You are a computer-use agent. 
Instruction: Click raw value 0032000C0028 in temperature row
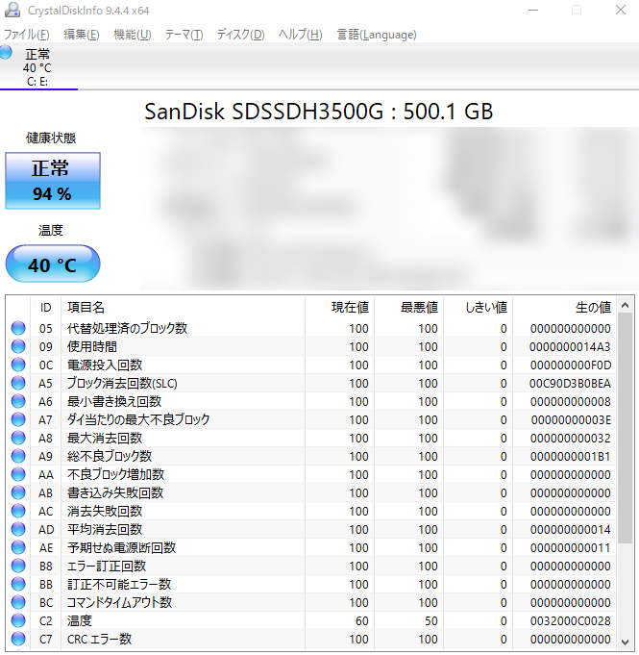coord(571,620)
